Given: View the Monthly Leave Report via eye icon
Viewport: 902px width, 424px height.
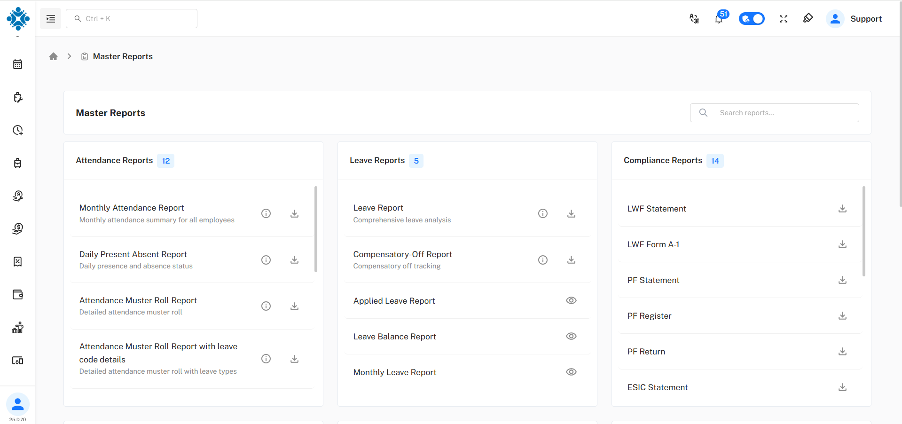Looking at the screenshot, I should [x=571, y=372].
